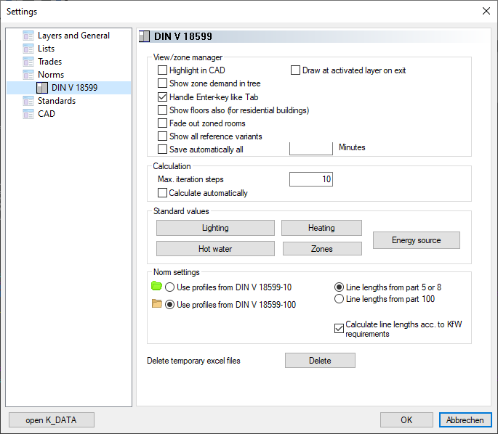This screenshot has width=498, height=434.
Task: Open Layers and General settings page
Action: pyautogui.click(x=73, y=36)
